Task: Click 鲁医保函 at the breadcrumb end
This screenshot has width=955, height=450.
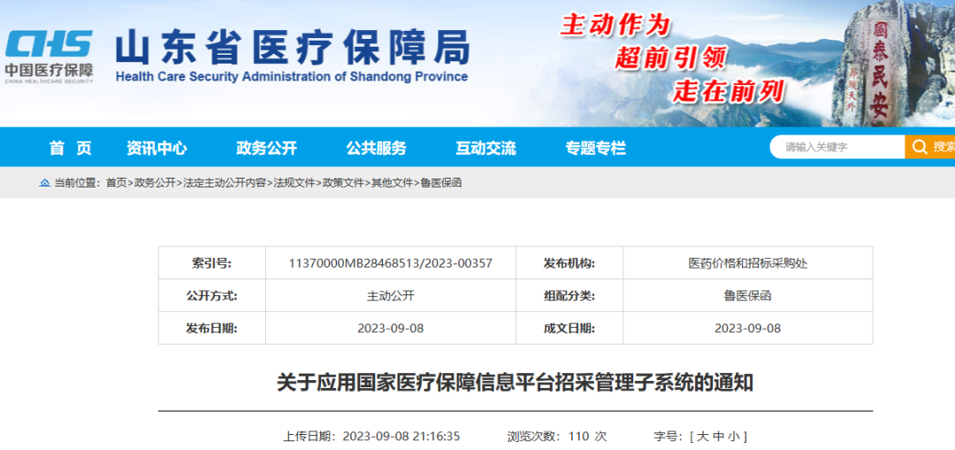Action: point(441,183)
